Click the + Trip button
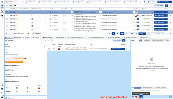173x99 pixels. point(141,34)
